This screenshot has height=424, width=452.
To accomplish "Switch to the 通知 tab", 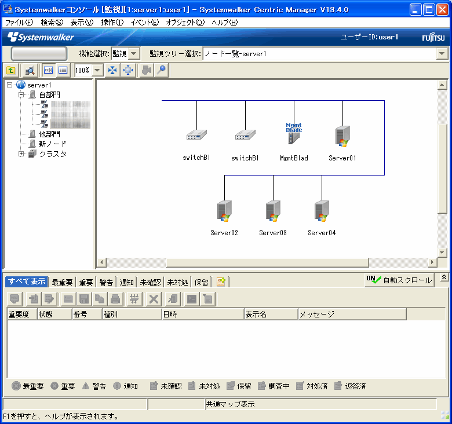I will pos(126,282).
